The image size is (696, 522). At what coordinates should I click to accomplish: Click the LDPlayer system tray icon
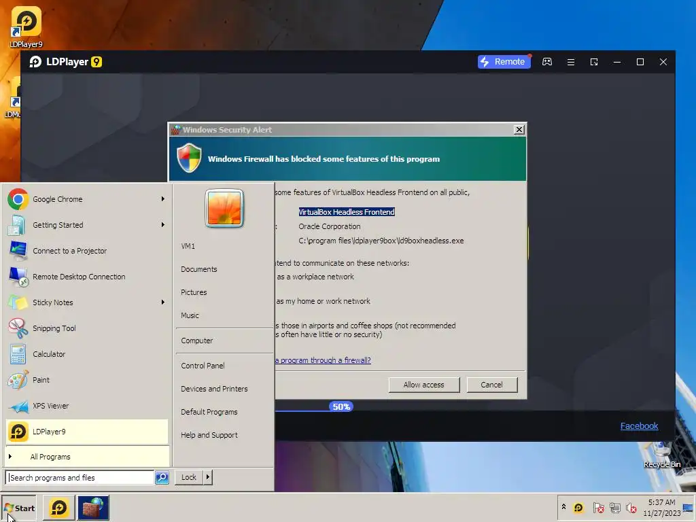[x=578, y=507]
